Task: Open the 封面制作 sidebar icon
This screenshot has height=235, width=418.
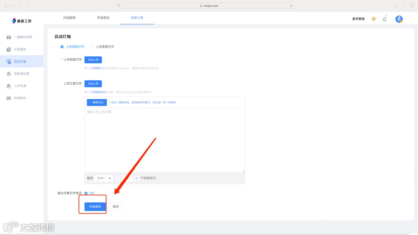Action: tap(9, 98)
